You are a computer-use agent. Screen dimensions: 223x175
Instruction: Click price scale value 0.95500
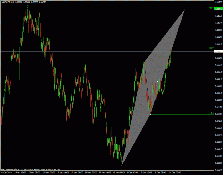click(x=219, y=163)
